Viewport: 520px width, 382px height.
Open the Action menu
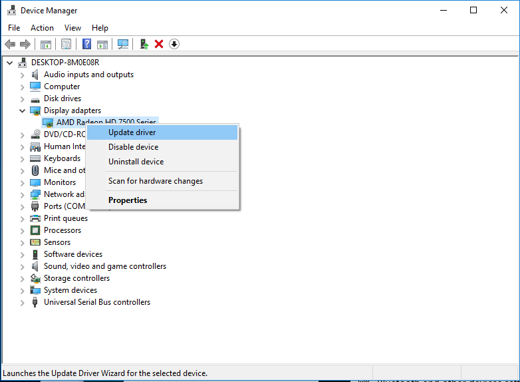coord(42,28)
